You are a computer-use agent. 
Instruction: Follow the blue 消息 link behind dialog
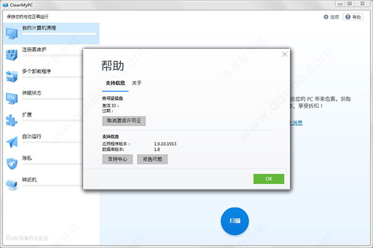pos(297,123)
